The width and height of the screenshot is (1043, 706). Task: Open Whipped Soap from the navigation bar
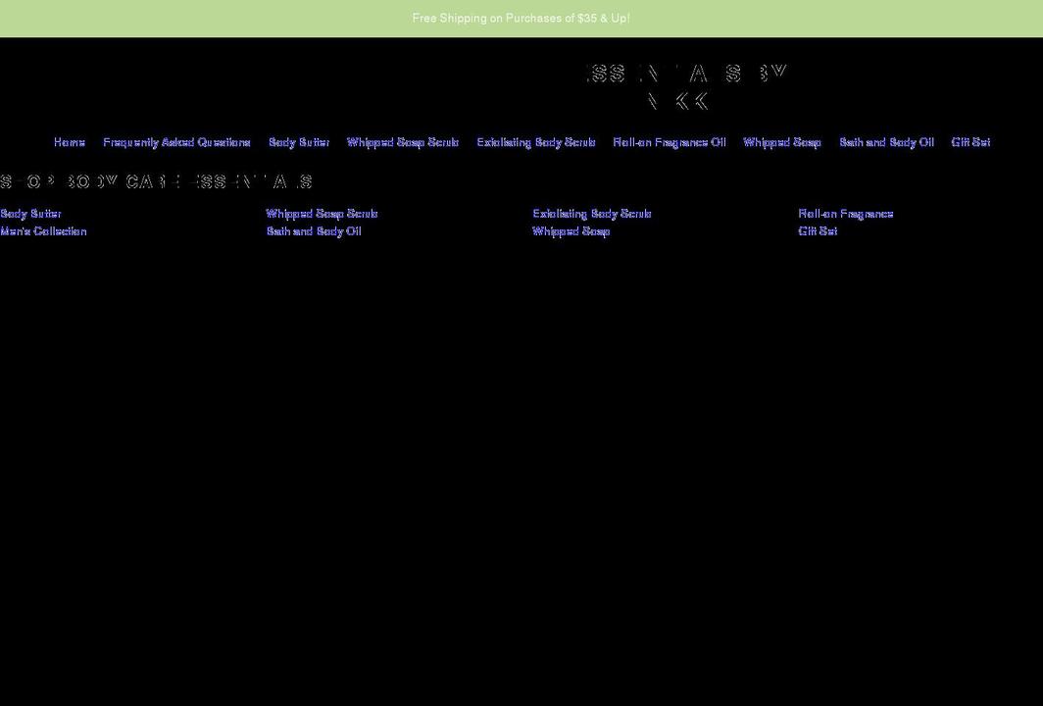coord(781,142)
